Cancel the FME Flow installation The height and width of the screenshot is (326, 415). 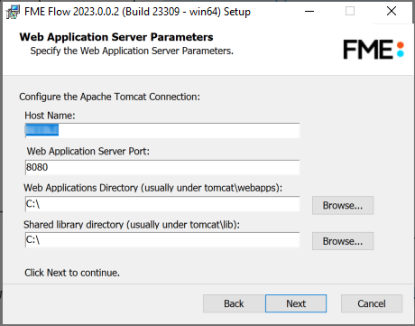click(x=372, y=303)
